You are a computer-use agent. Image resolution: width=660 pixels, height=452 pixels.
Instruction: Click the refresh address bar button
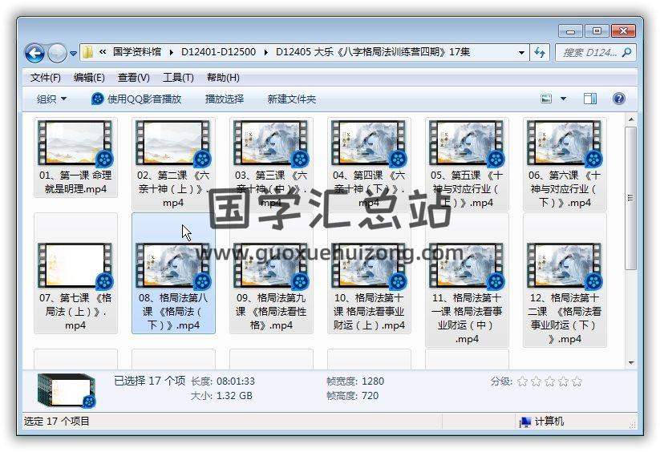[540, 53]
